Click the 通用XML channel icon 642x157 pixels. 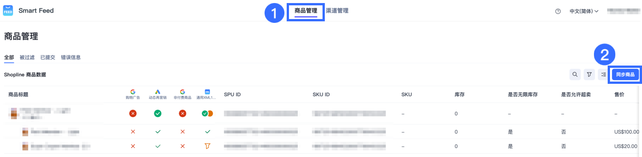coord(207,92)
